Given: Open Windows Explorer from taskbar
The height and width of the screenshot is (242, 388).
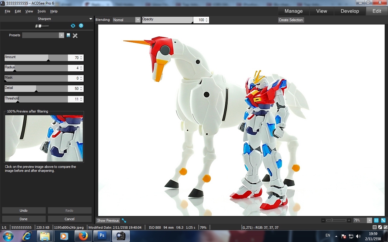Looking at the screenshot, I should [45, 236].
